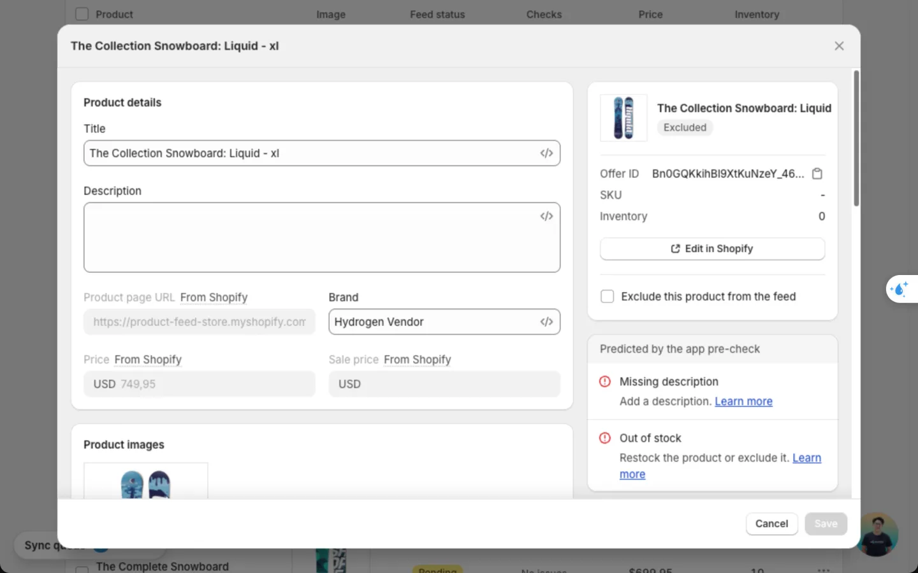Screen dimensions: 918x573
Task: Click the Sale price USD field
Action: pyautogui.click(x=444, y=384)
